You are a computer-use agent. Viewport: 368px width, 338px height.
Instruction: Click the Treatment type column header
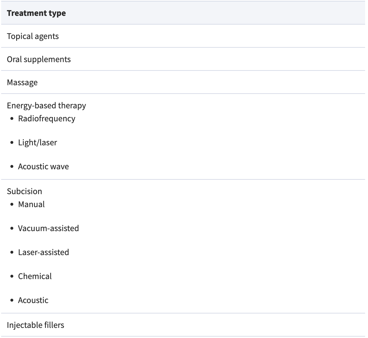point(36,13)
